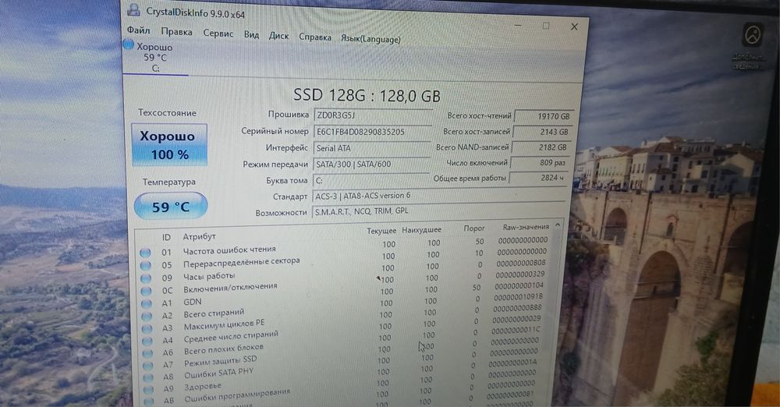
Task: Open the Вид menu
Action: pos(251,34)
